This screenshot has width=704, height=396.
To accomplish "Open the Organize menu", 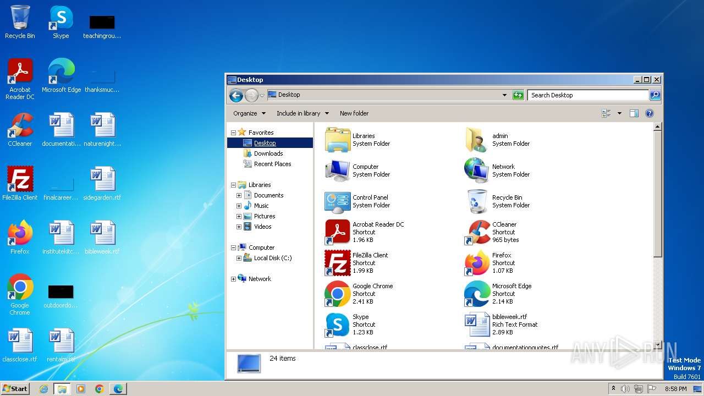I will [249, 113].
